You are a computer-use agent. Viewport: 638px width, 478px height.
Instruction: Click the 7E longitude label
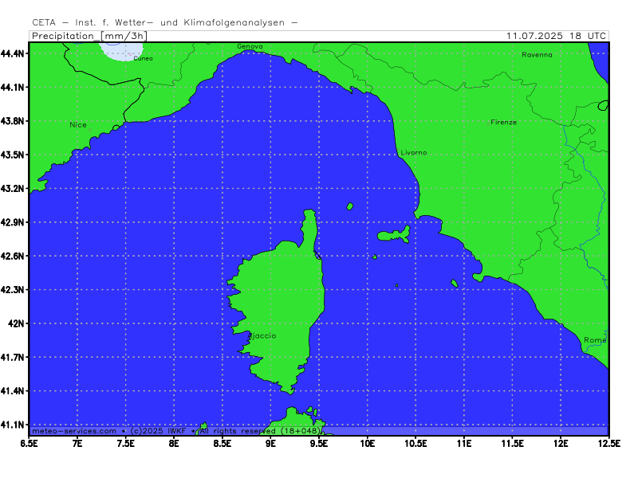(77, 444)
